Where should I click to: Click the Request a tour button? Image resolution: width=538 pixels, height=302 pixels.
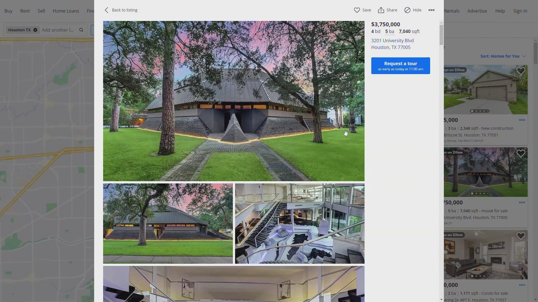pyautogui.click(x=400, y=65)
